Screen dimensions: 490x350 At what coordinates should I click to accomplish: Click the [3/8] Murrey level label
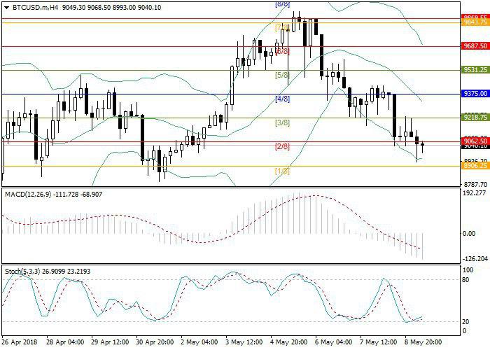282,123
